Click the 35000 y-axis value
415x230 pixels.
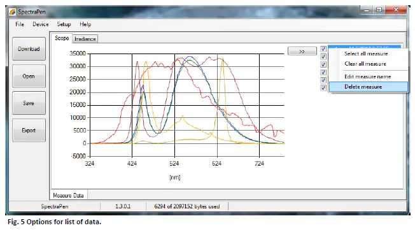(78, 54)
